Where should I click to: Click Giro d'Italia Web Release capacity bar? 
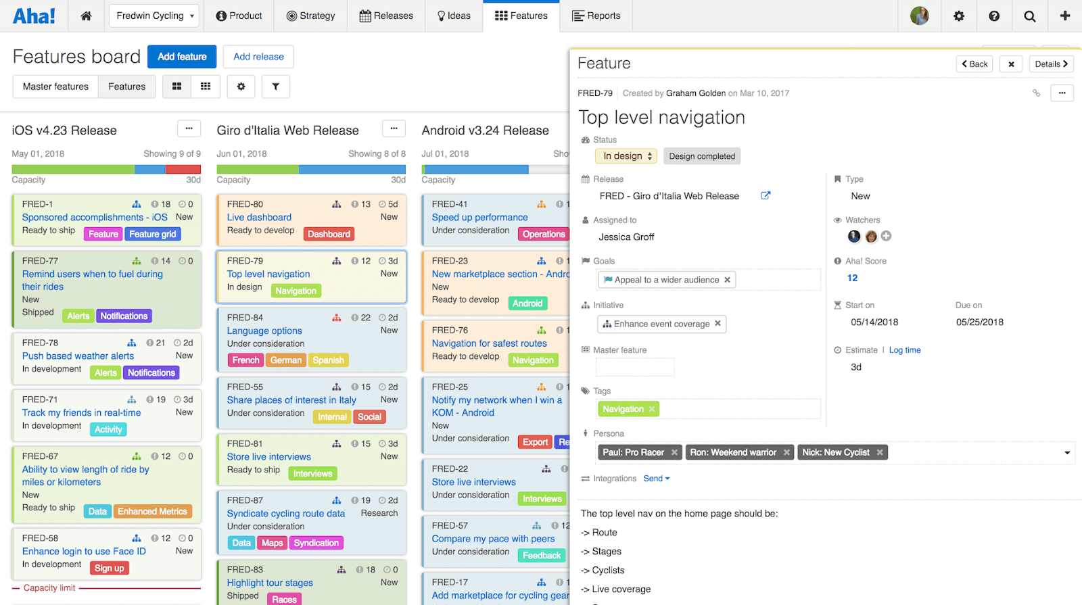[311, 169]
